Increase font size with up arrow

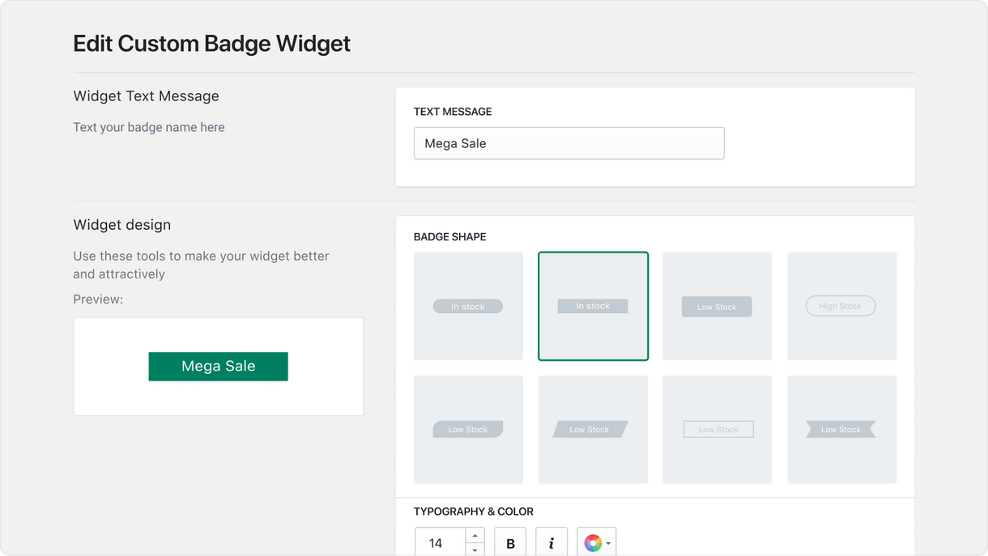(x=475, y=536)
